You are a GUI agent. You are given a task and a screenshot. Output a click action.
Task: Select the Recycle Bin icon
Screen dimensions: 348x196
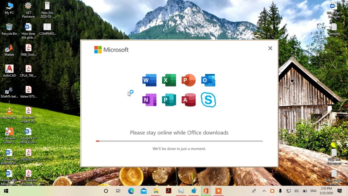click(9, 29)
